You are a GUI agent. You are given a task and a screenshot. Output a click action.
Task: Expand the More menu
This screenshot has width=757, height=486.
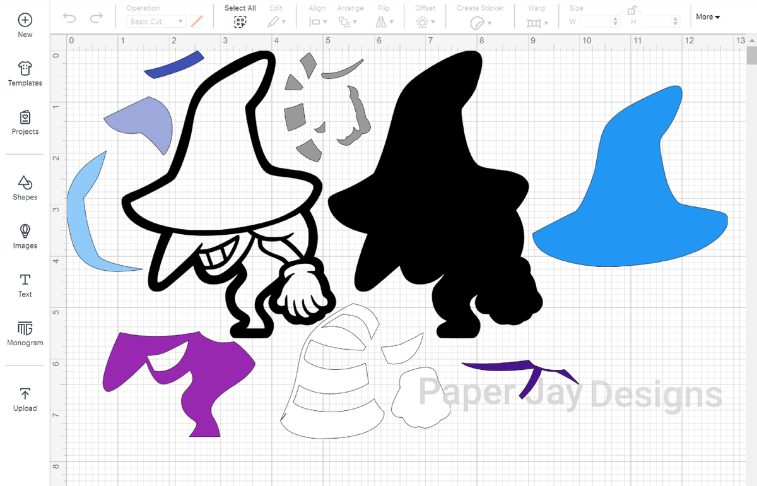tap(708, 17)
